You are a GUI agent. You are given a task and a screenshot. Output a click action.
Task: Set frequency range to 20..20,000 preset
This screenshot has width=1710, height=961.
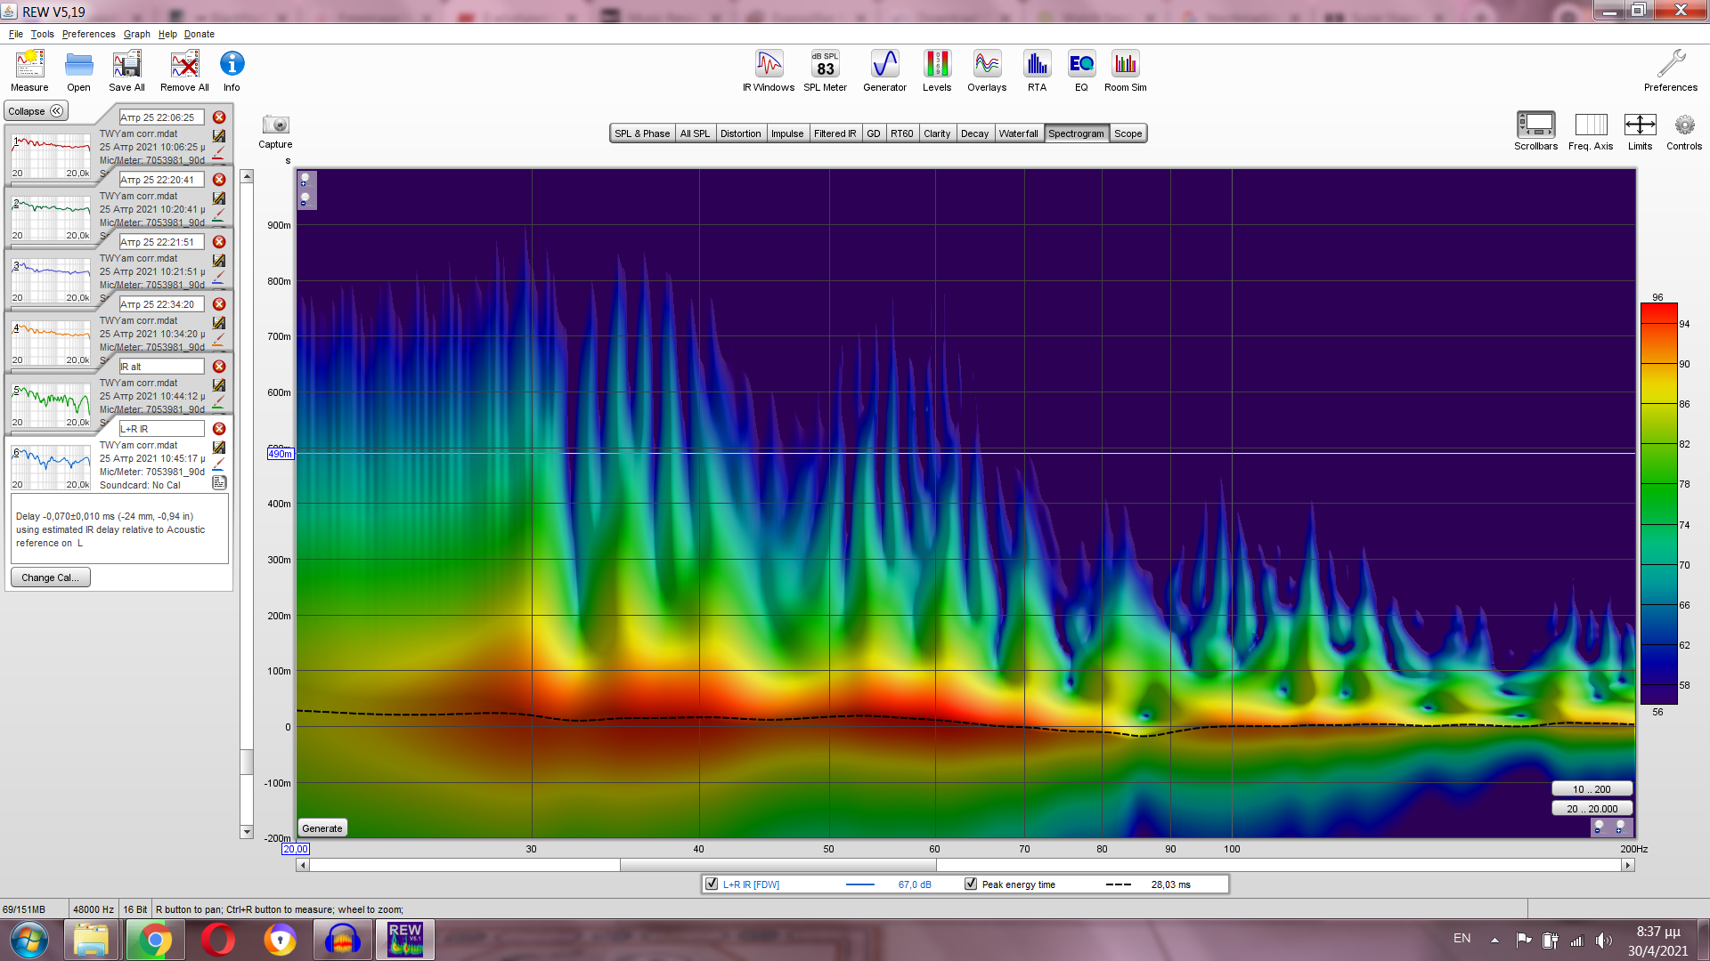point(1592,809)
